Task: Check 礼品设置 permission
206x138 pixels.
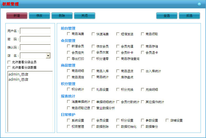Action: pyautogui.click(x=93, y=89)
